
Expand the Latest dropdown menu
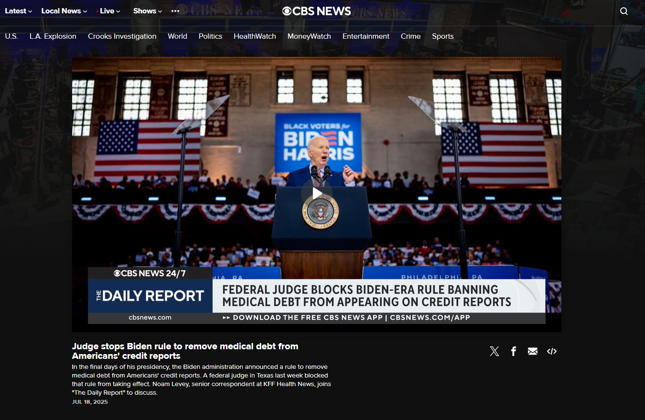[19, 11]
